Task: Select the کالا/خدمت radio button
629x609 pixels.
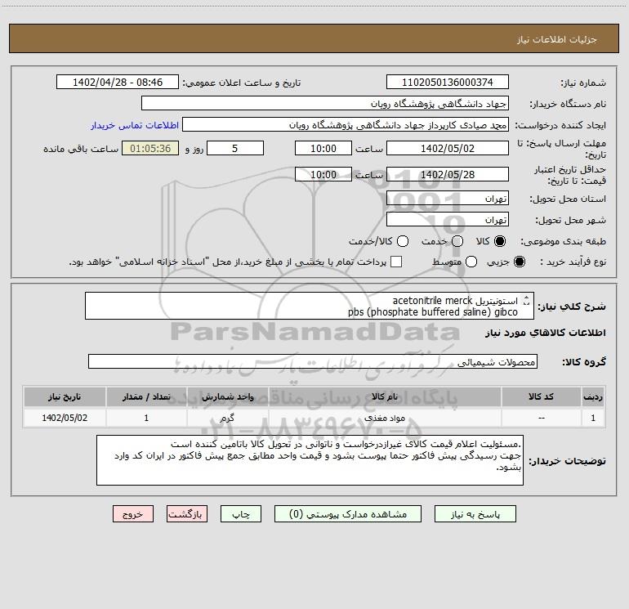Action: pos(403,241)
